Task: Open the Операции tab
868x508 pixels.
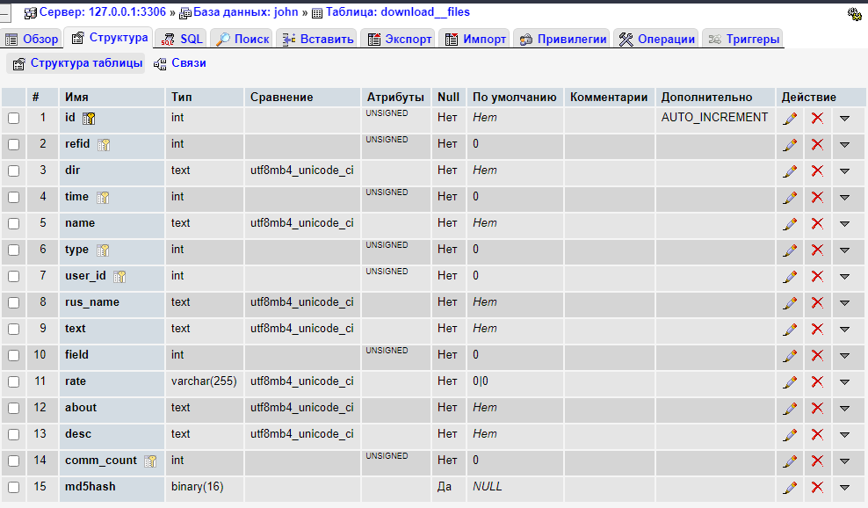Action: click(656, 39)
